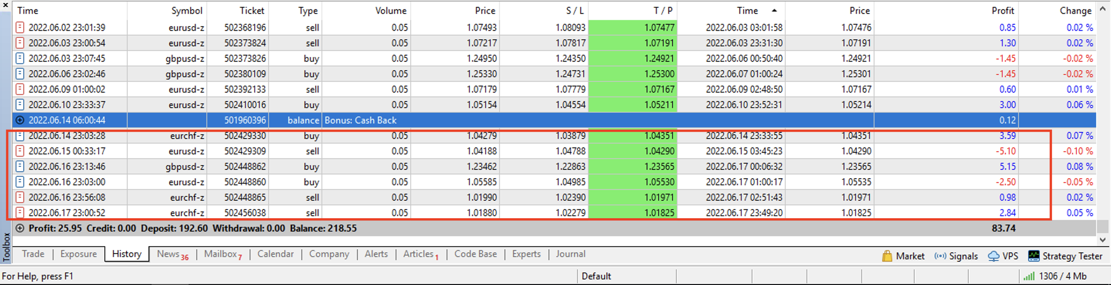Click the connection signal bars icon
The image size is (1111, 285).
tap(1029, 277)
